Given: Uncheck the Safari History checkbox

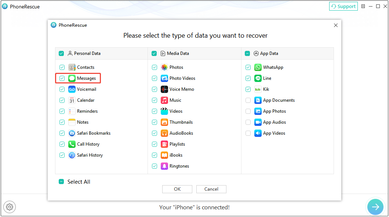Looking at the screenshot, I should point(62,155).
